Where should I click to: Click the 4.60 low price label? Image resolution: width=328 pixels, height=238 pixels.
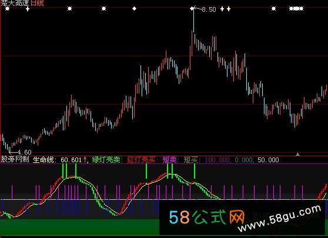24,152
